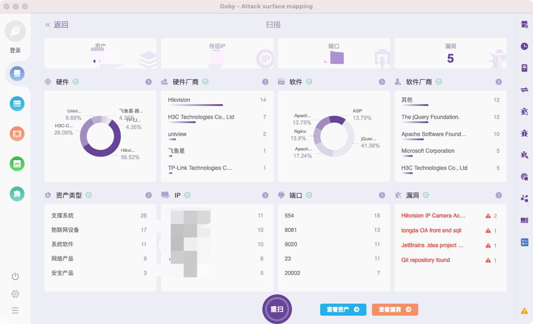Click the yellow warning triangle icon
Image resolution: width=533 pixels, height=324 pixels.
click(x=524, y=311)
